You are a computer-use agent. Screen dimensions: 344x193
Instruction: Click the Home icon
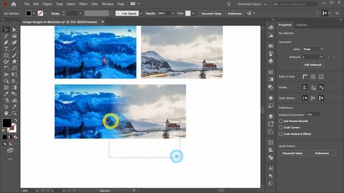point(13,4)
